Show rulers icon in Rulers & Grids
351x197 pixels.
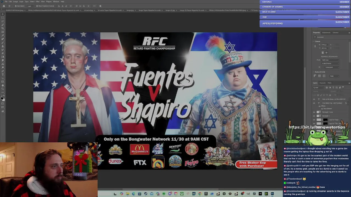pos(315,76)
